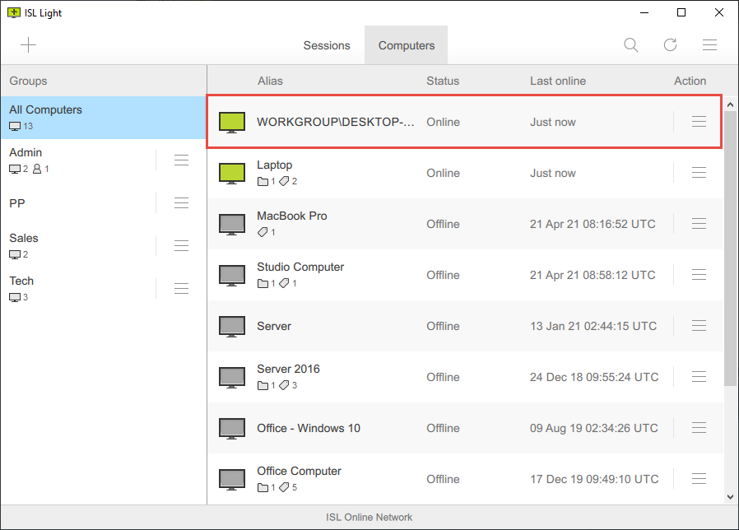
Task: Click the gray monitor icon beside Server
Action: tap(231, 325)
